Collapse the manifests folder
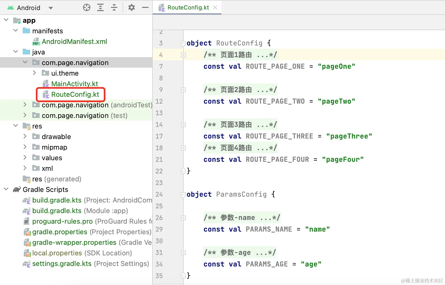 click(x=16, y=31)
